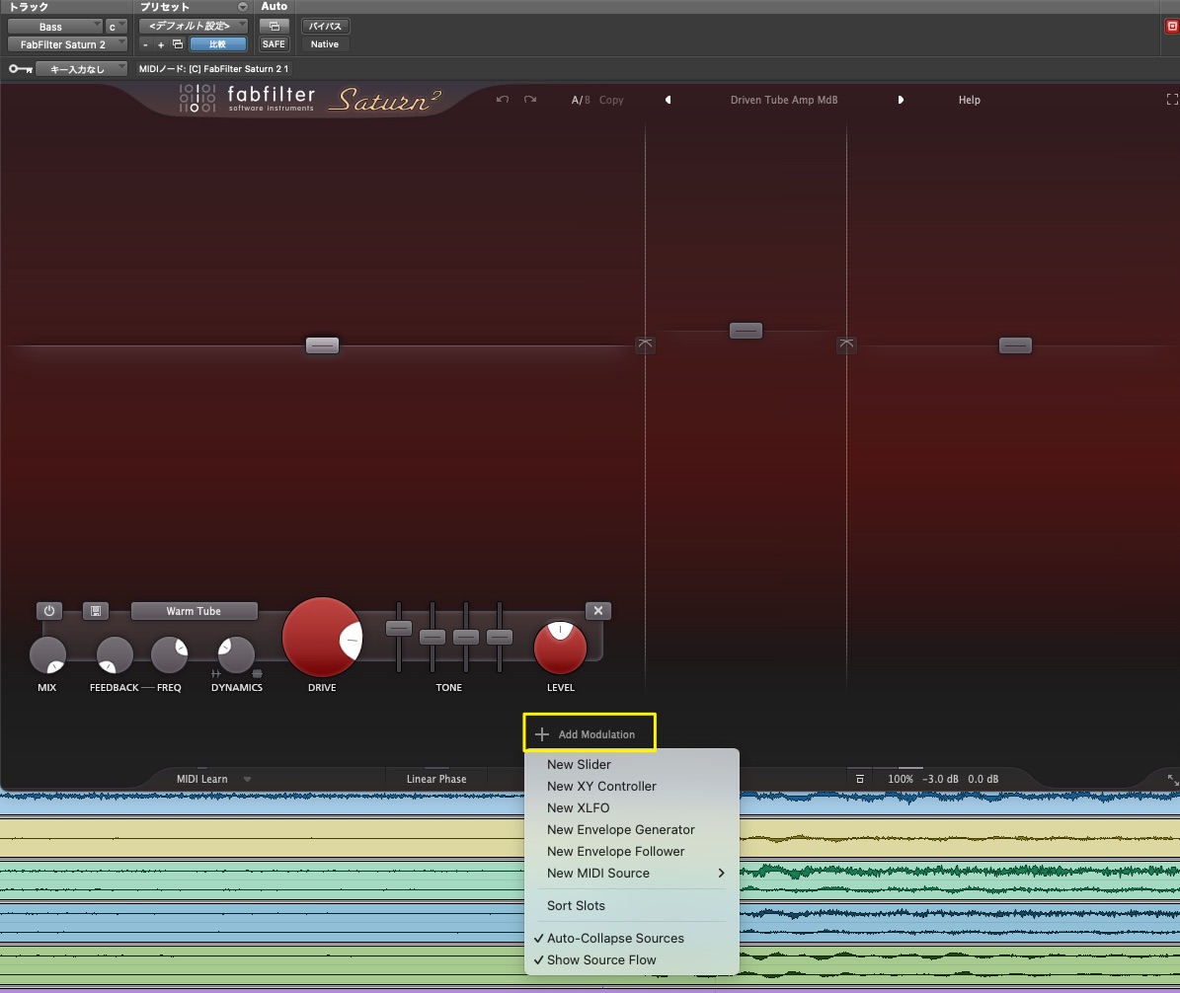Toggle Auto-Collapse Sources option
The width and height of the screenshot is (1180, 993).
614,938
